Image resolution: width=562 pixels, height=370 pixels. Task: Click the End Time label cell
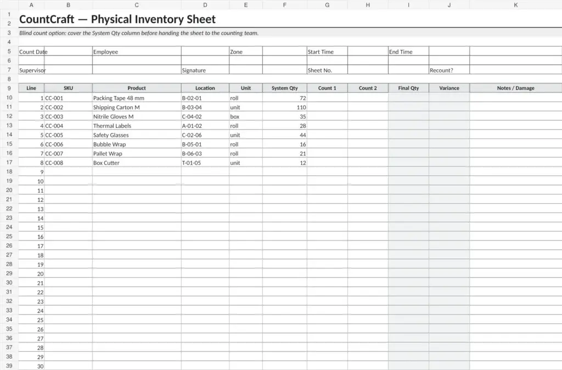point(408,51)
